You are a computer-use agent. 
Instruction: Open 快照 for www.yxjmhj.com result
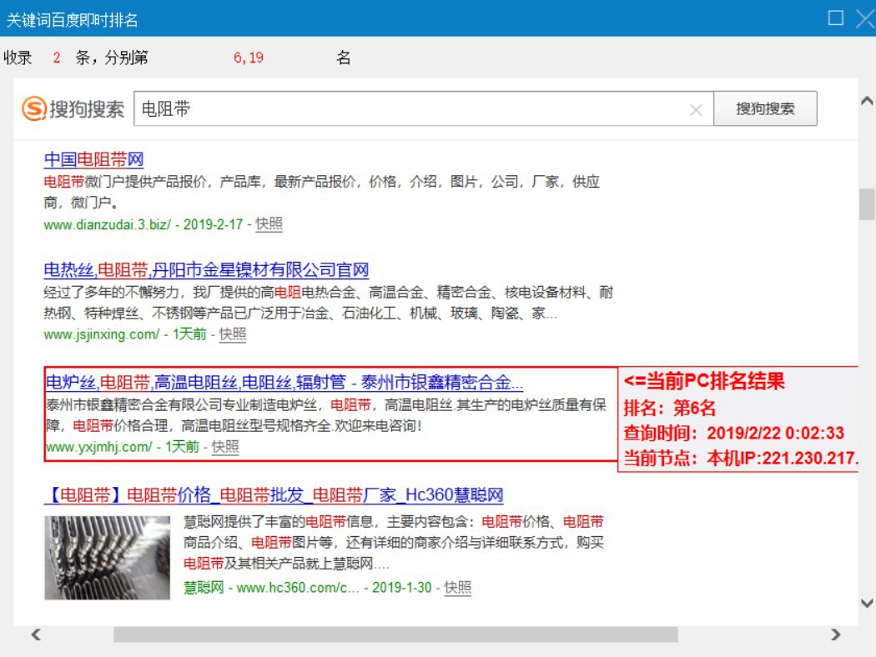click(225, 447)
